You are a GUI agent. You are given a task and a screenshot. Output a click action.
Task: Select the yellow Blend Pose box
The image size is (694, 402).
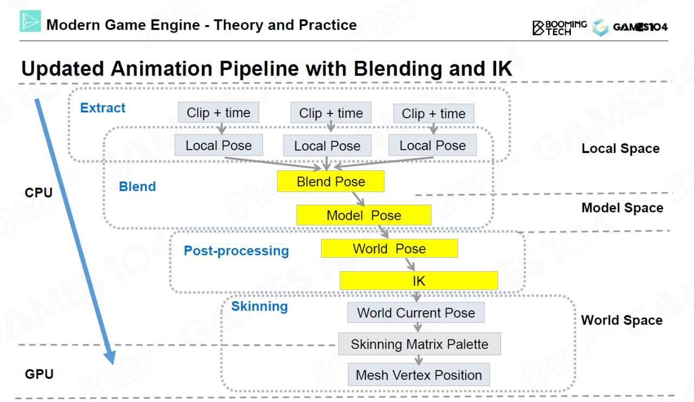(x=331, y=182)
